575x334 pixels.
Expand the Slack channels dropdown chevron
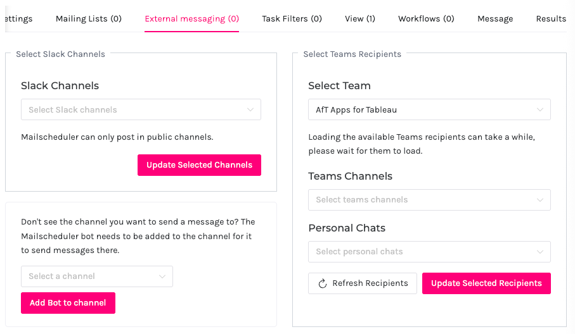tap(250, 109)
